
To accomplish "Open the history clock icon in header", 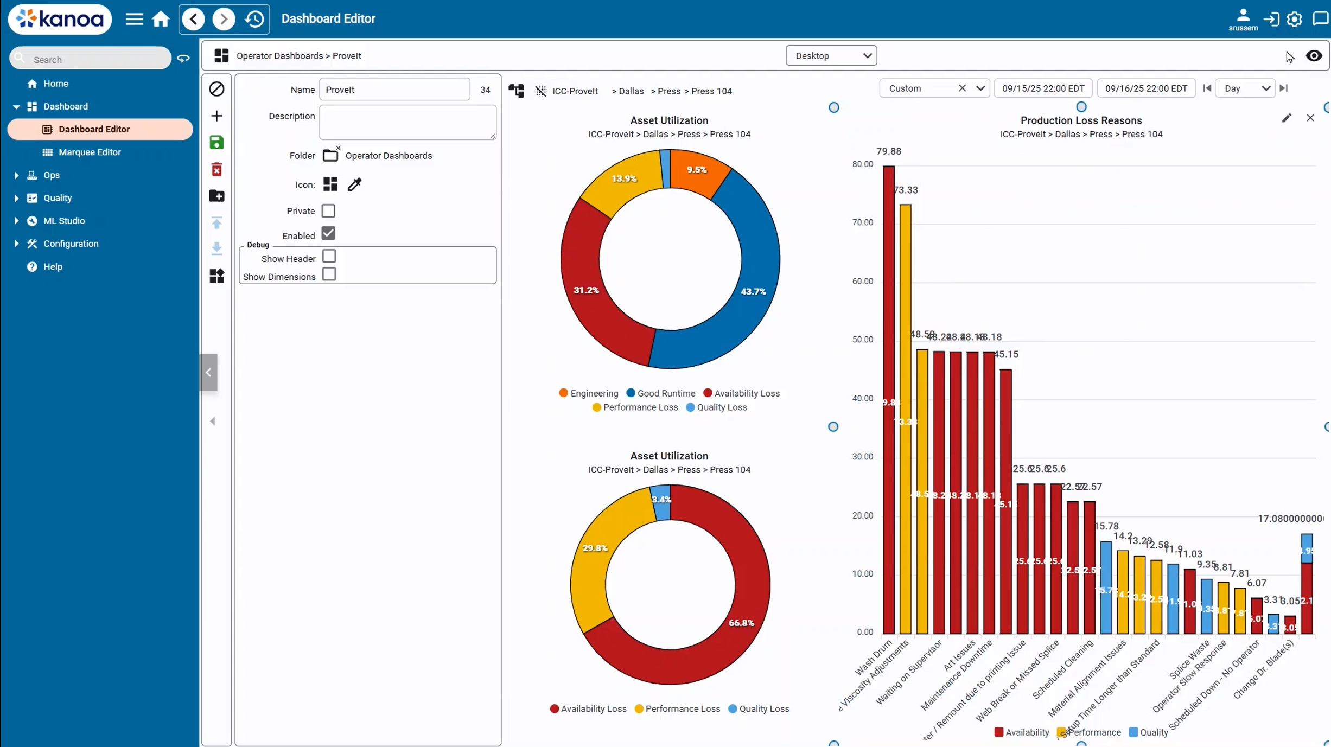I will 254,19.
